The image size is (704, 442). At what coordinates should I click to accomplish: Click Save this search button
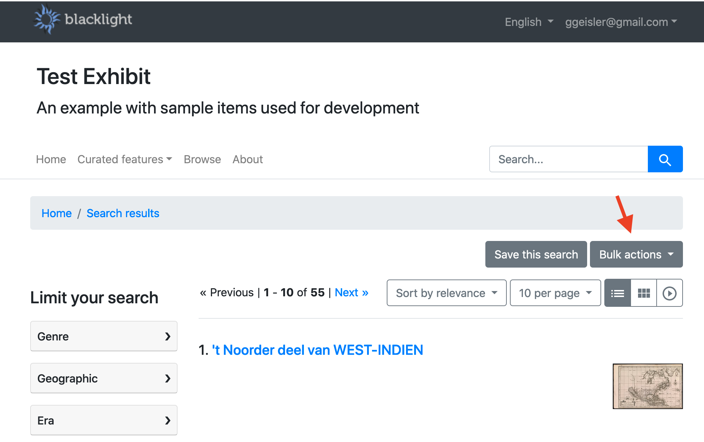[x=536, y=255]
